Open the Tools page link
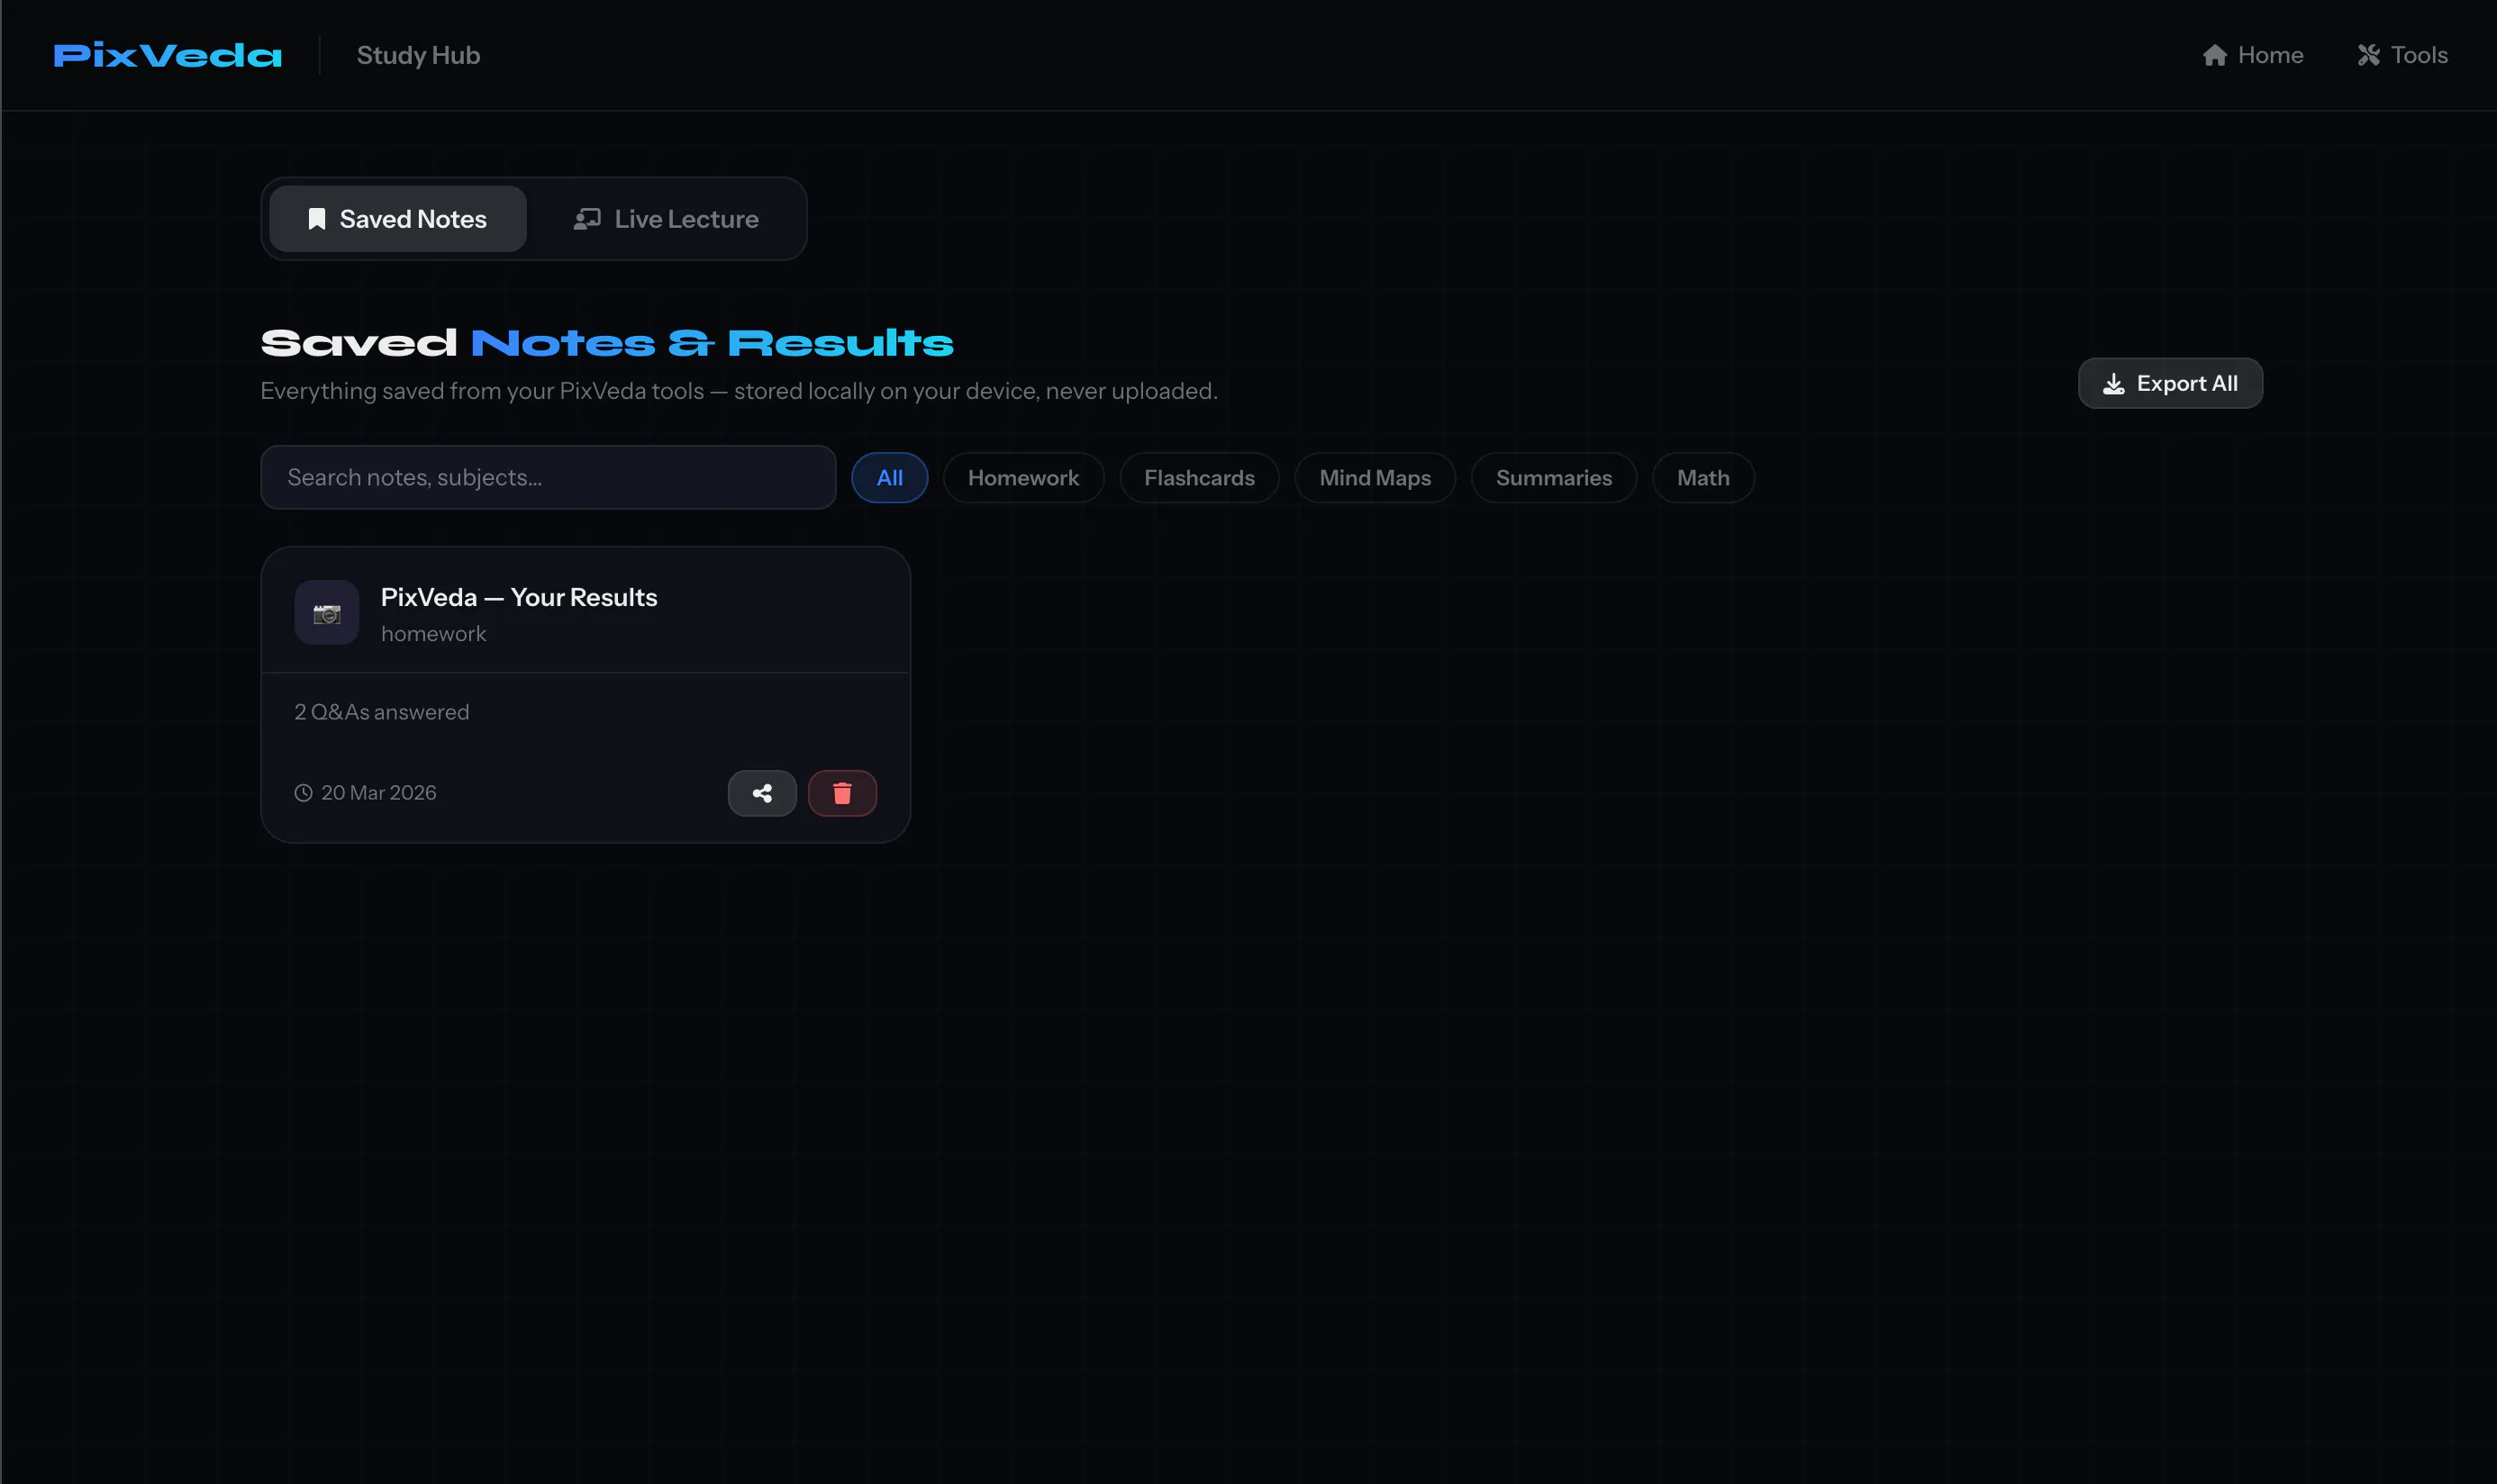 coord(2402,55)
